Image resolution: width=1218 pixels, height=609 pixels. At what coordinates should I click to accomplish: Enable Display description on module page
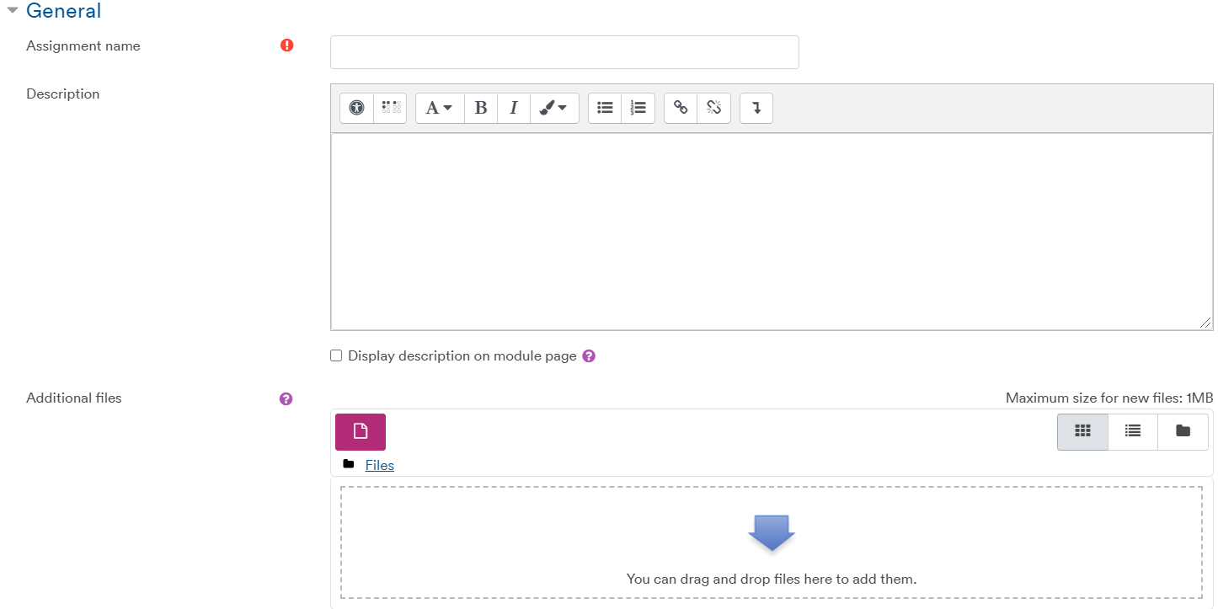336,355
